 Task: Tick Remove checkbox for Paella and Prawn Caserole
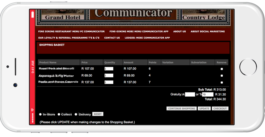point(222,82)
